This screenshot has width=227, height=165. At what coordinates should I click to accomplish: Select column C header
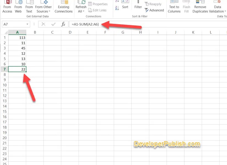(x=52, y=32)
